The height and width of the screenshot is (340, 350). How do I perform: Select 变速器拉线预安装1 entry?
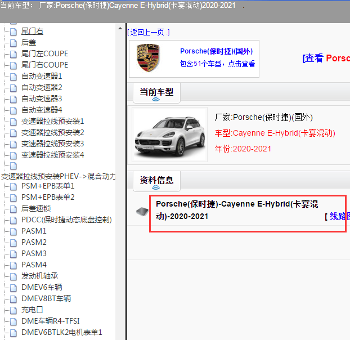(53, 121)
